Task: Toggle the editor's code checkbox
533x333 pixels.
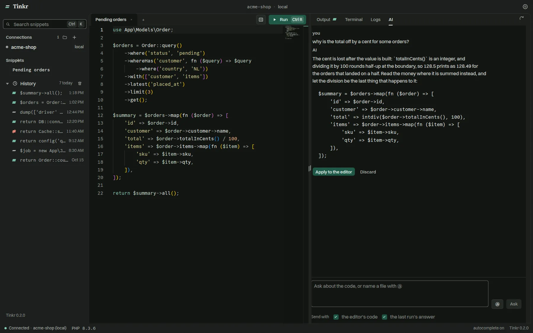Action: click(x=336, y=317)
